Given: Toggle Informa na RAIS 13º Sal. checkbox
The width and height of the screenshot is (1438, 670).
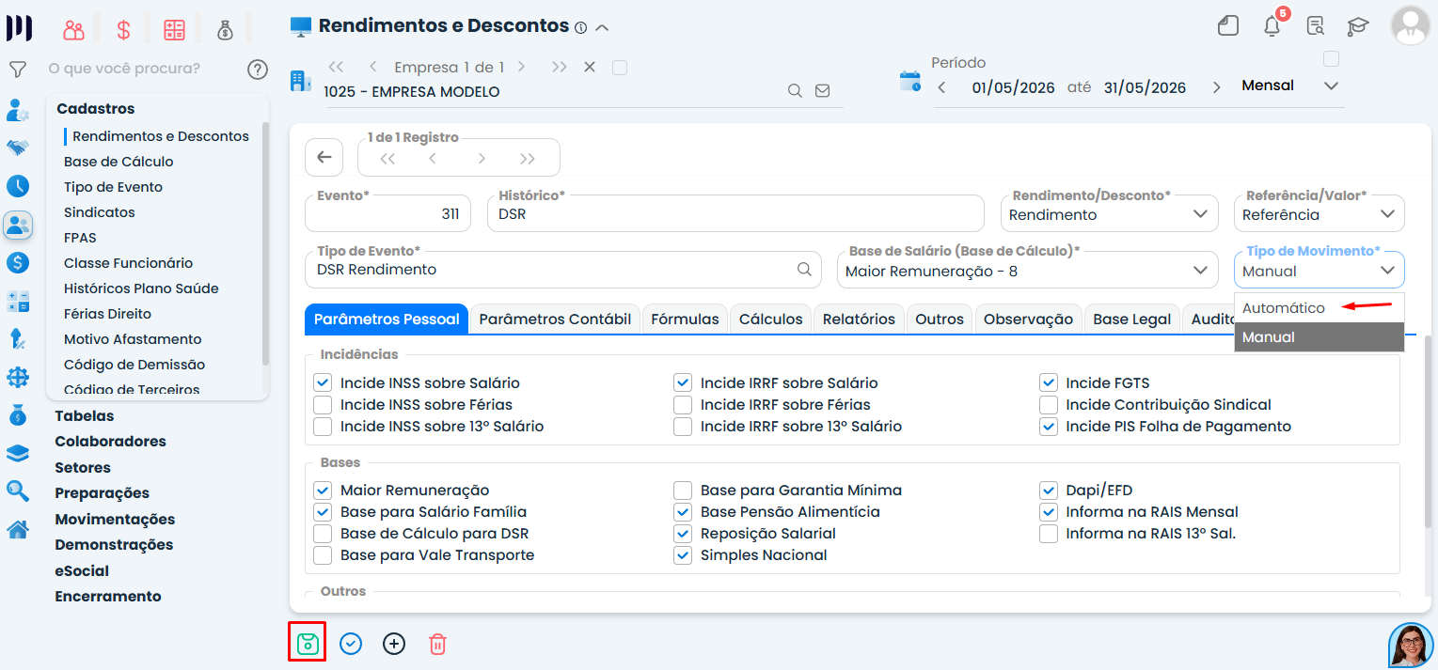Looking at the screenshot, I should (x=1049, y=533).
